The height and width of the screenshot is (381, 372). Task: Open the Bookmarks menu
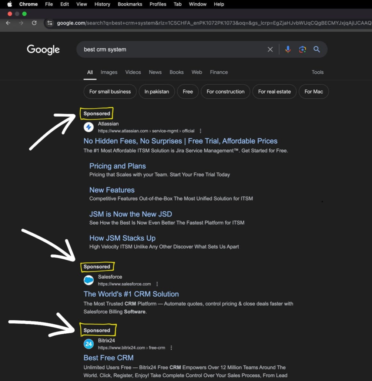[130, 4]
